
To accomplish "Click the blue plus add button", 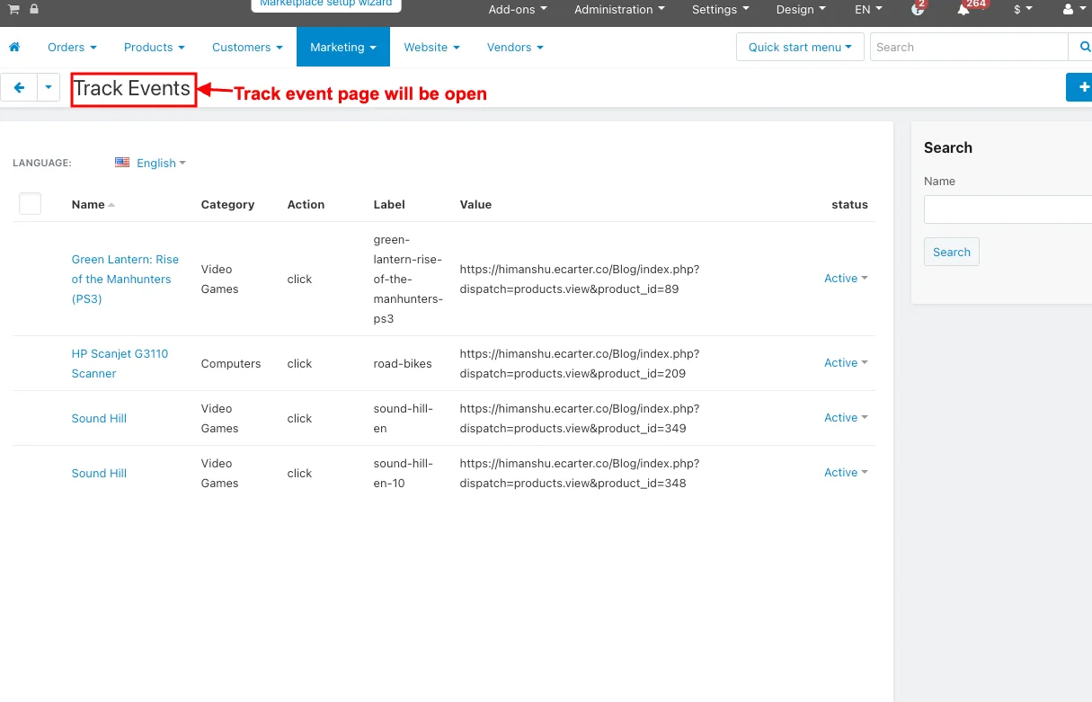I will (x=1082, y=88).
